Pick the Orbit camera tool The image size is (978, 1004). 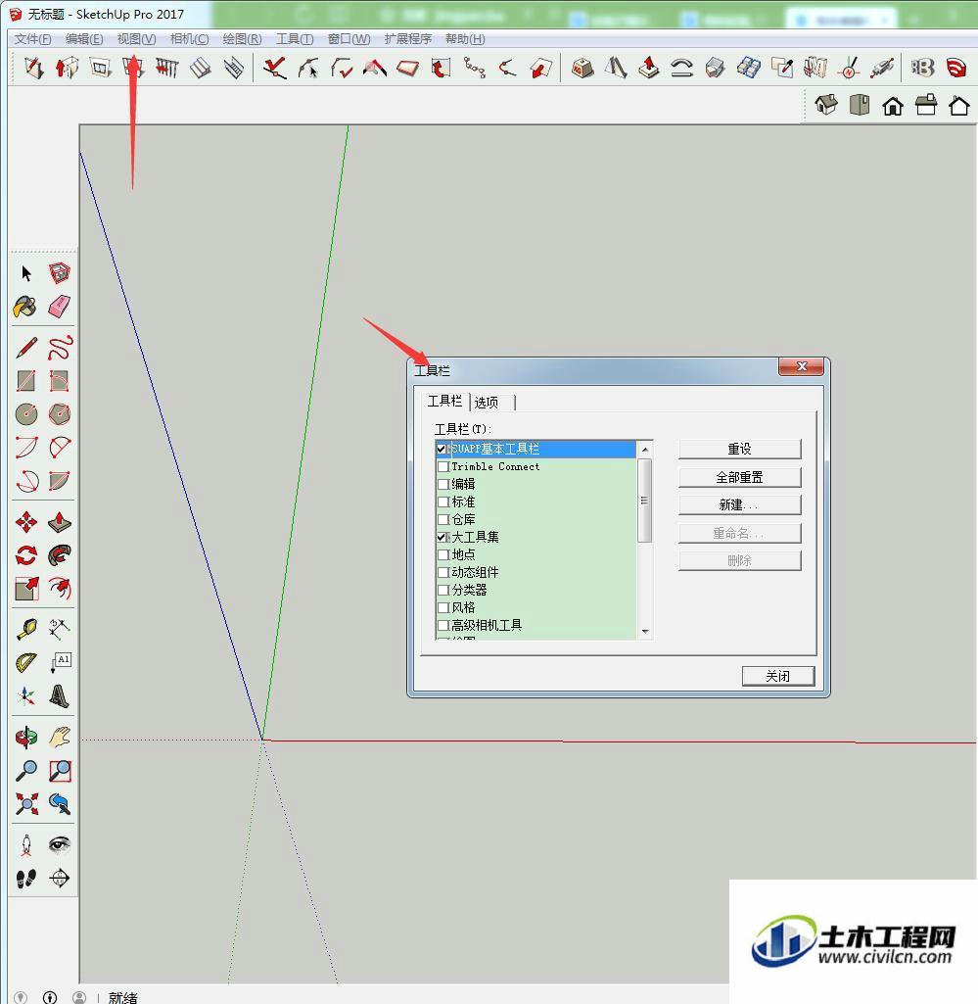pyautogui.click(x=26, y=737)
